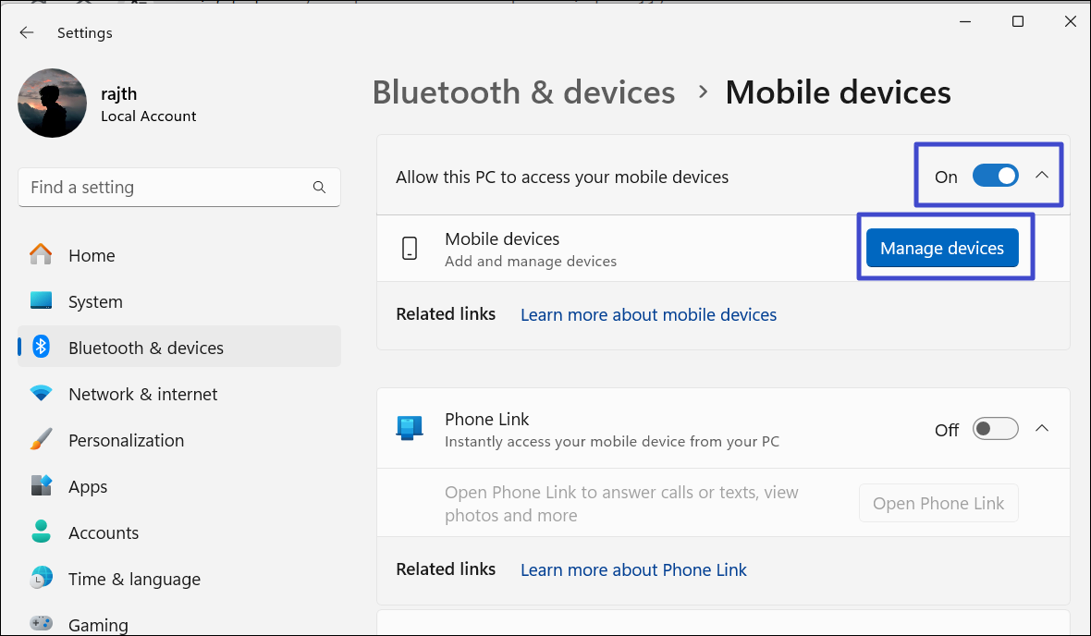Click the Find a setting field
The image size is (1091, 636).
pos(166,187)
